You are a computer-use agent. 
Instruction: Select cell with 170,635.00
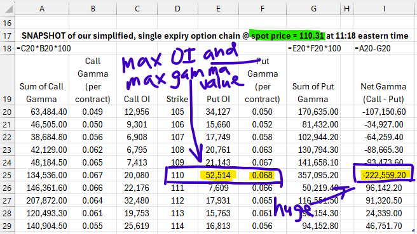point(313,112)
